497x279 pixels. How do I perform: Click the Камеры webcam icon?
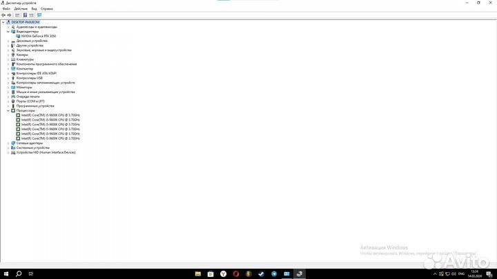[x=13, y=54]
